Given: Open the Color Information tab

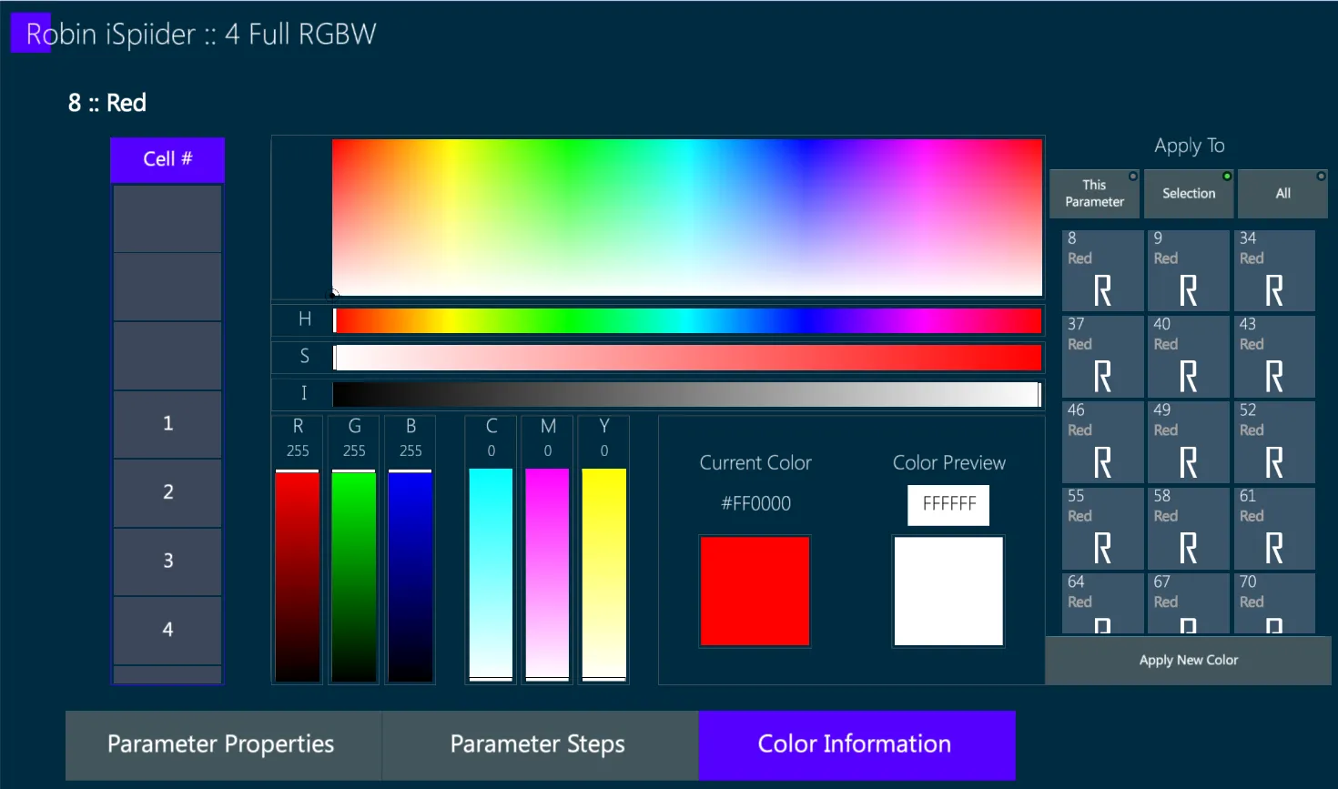Looking at the screenshot, I should [x=857, y=745].
